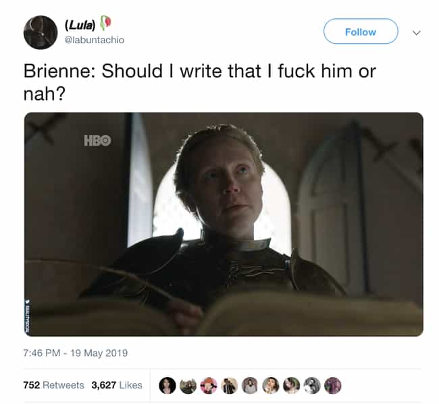This screenshot has width=439, height=404.
Task: View the 3,627 Likes list
Action: 117,385
